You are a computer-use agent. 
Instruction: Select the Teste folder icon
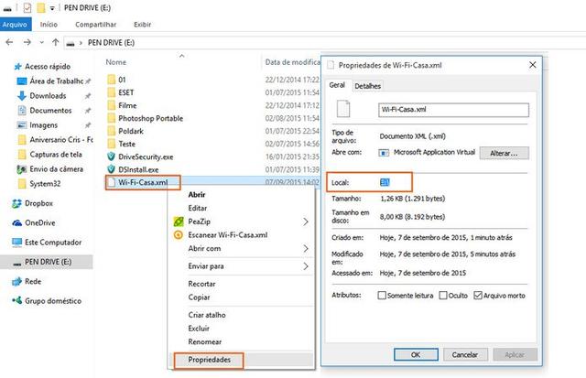pos(112,144)
